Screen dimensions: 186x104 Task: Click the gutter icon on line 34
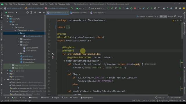pyautogui.click(x=53, y=57)
